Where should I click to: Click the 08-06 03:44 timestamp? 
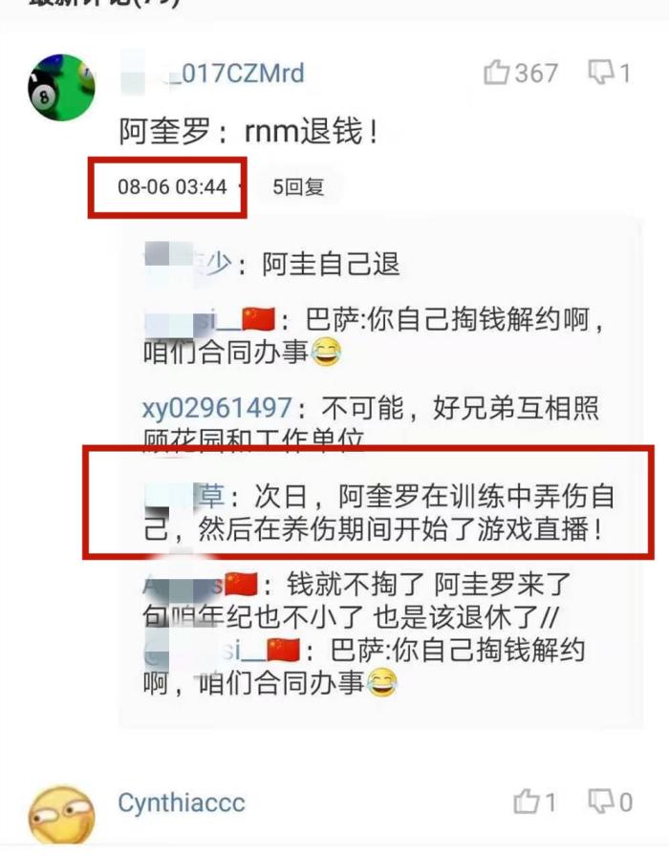pyautogui.click(x=172, y=187)
